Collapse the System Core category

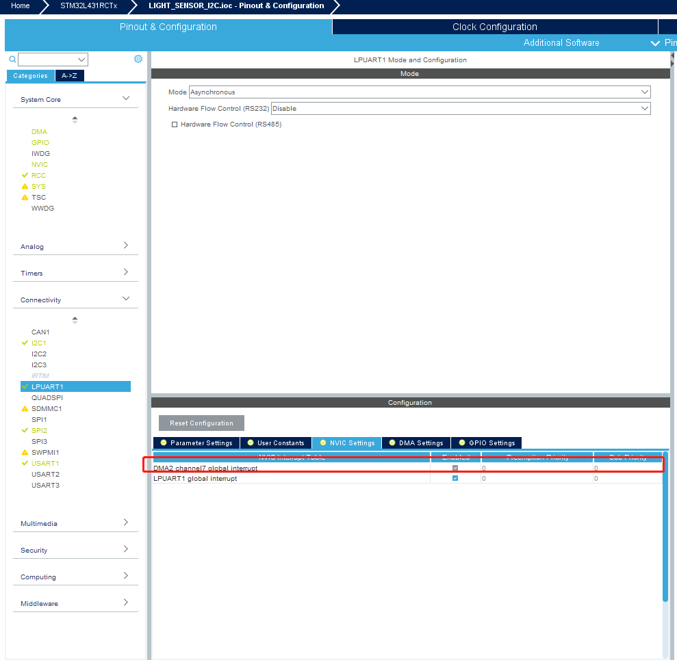click(126, 98)
